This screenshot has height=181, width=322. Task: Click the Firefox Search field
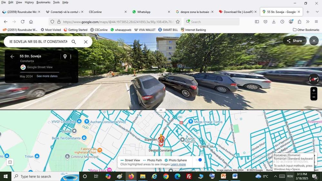(x=212, y=22)
